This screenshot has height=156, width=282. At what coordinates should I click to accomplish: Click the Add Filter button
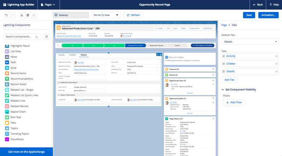pyautogui.click(x=234, y=102)
